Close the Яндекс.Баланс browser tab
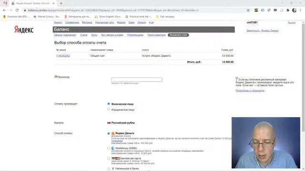 [x=54, y=3]
